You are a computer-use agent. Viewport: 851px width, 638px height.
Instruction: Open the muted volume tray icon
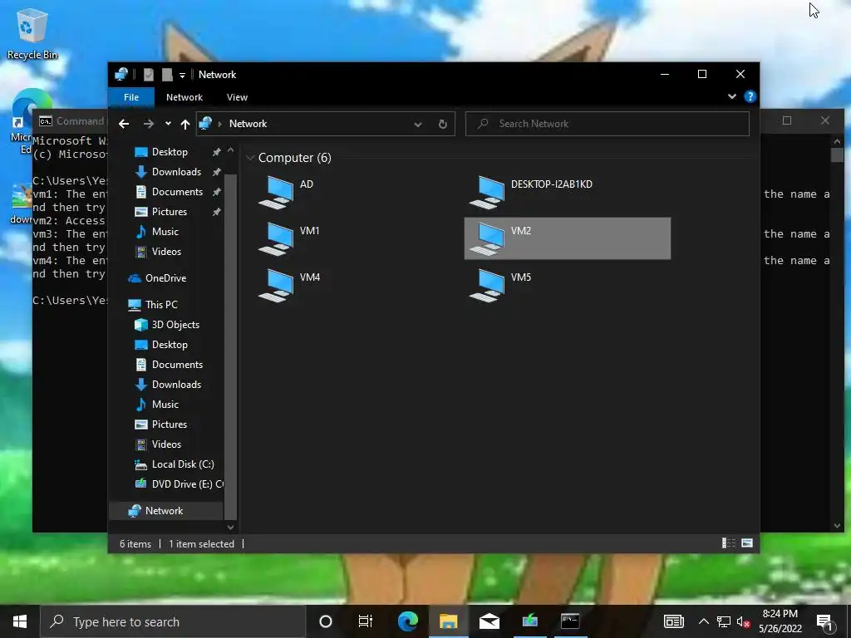[744, 621]
